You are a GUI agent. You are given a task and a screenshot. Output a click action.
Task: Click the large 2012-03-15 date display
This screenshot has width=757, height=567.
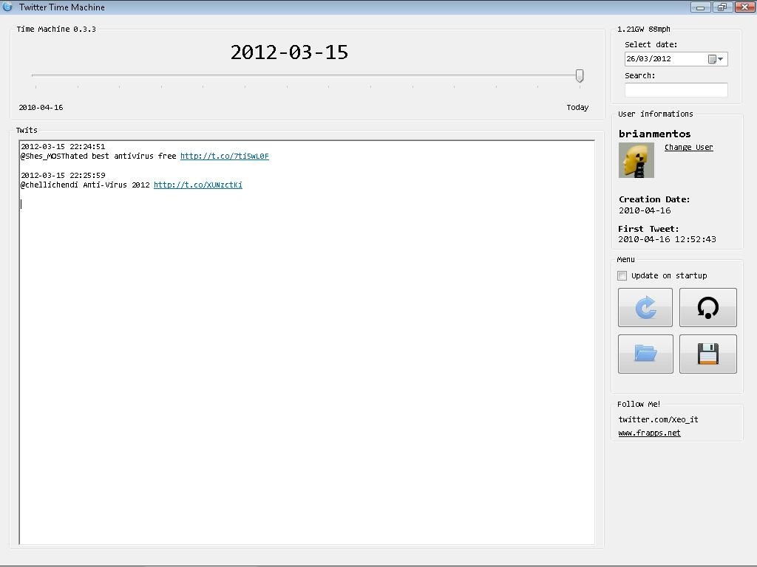coord(289,52)
